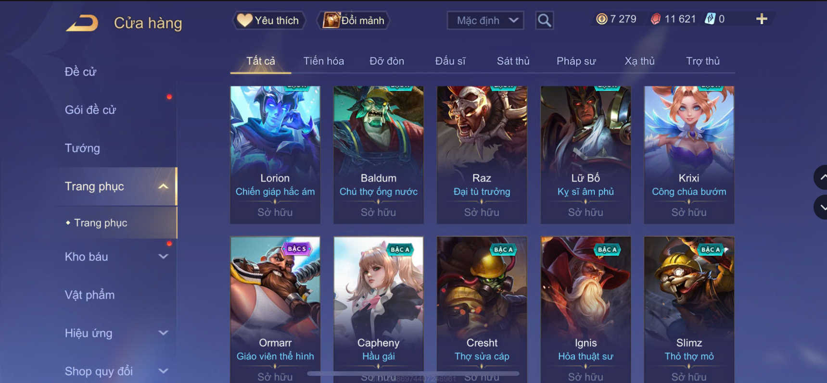Select the Ormarr Giáo viên thể hình card
827x383 pixels.
click(x=275, y=309)
